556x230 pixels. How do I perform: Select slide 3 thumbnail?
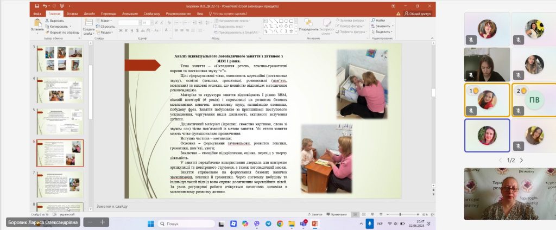(x=60, y=59)
